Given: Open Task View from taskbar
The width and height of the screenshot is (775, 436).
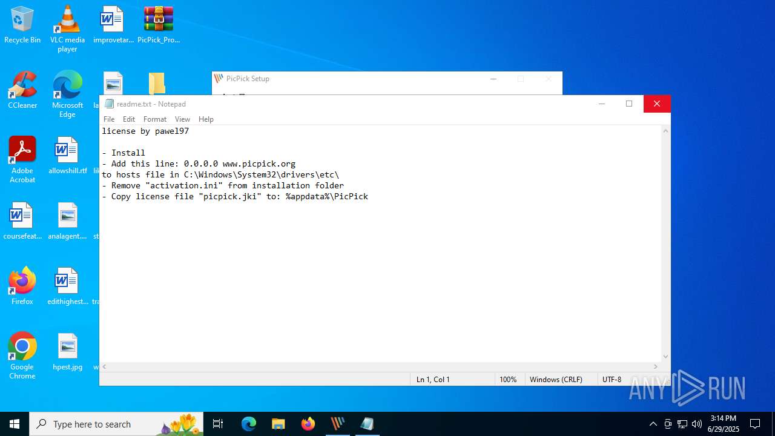Looking at the screenshot, I should point(218,424).
